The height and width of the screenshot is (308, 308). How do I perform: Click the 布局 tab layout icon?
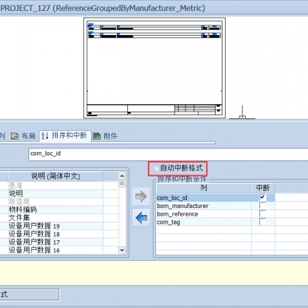pyautogui.click(x=14, y=136)
